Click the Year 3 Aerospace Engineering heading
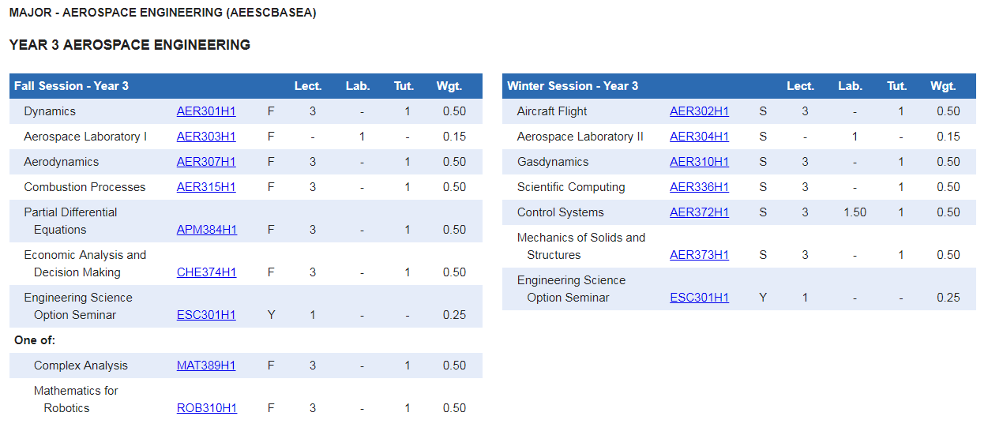 pos(130,45)
